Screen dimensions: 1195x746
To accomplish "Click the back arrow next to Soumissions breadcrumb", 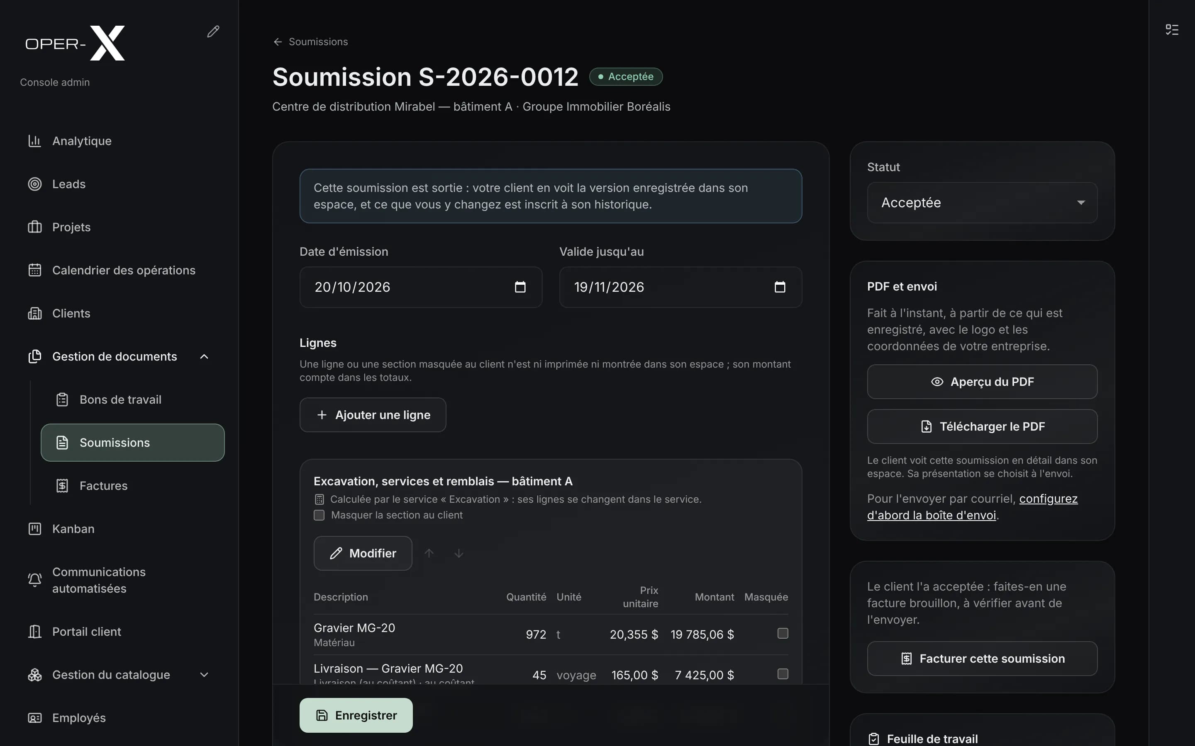I will coord(278,42).
